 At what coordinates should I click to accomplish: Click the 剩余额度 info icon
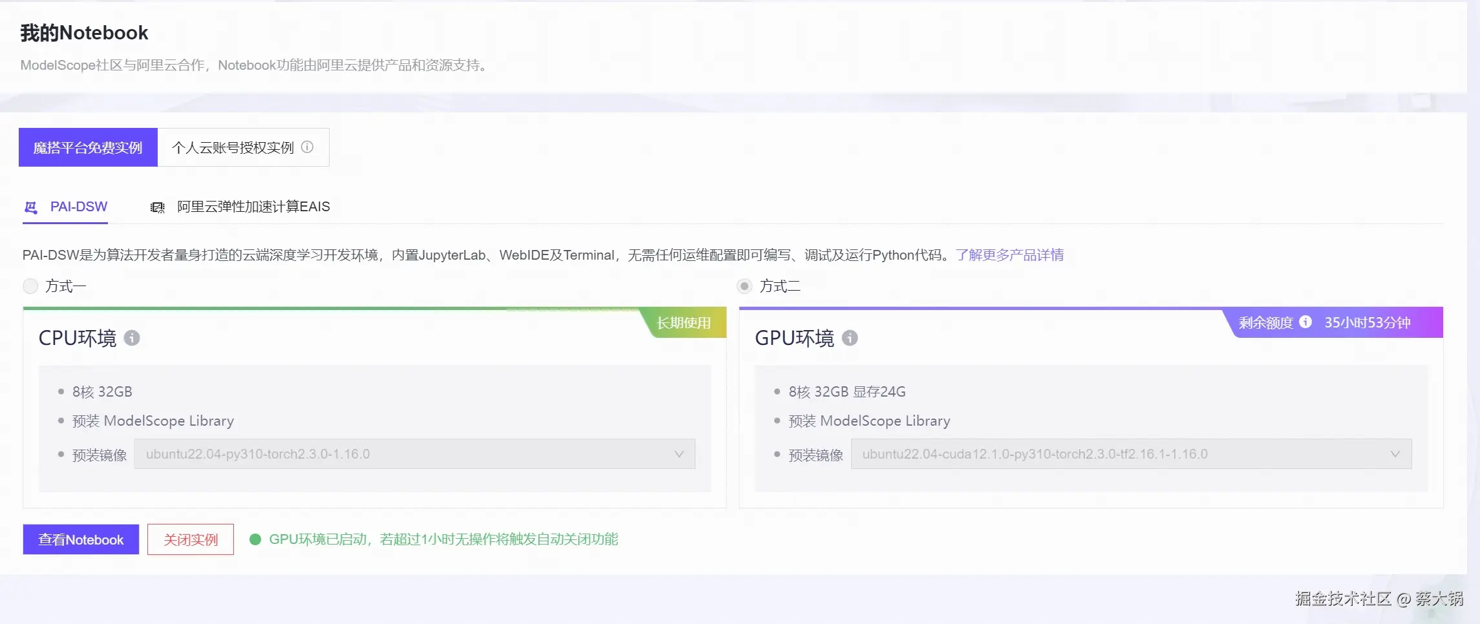pyautogui.click(x=1306, y=322)
